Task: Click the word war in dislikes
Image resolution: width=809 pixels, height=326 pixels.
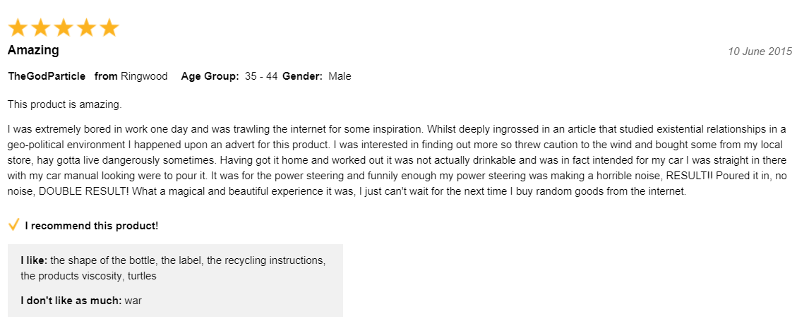Action: point(133,301)
